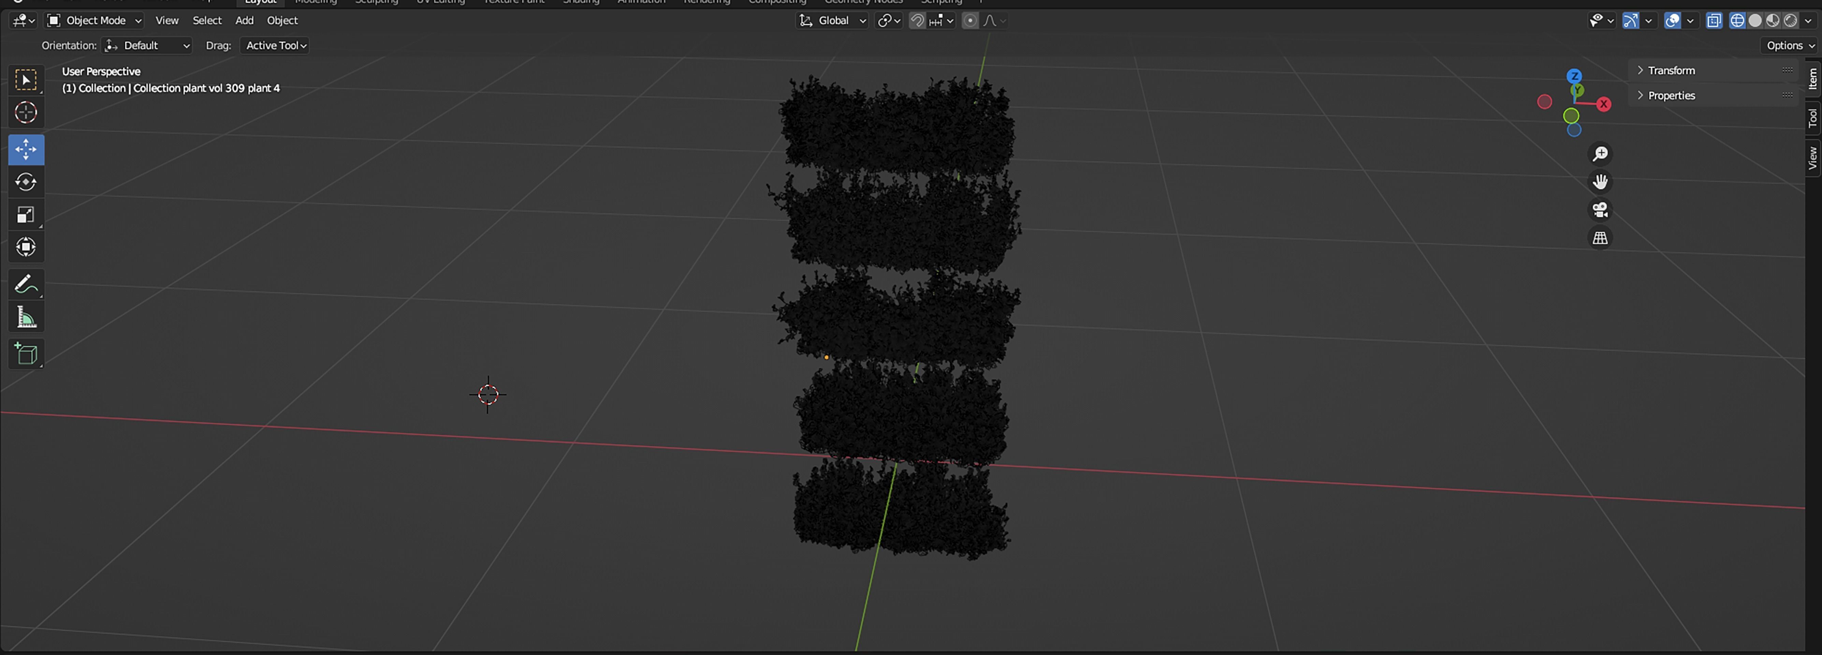The width and height of the screenshot is (1822, 655).
Task: Open the Global transform orientation dropdown
Action: tap(832, 20)
